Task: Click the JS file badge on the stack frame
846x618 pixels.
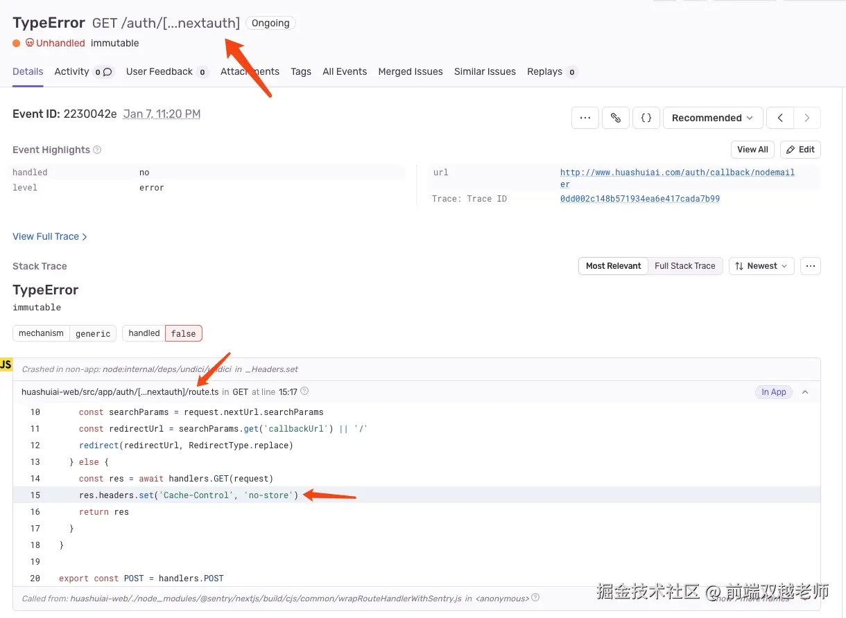Action: 6,364
